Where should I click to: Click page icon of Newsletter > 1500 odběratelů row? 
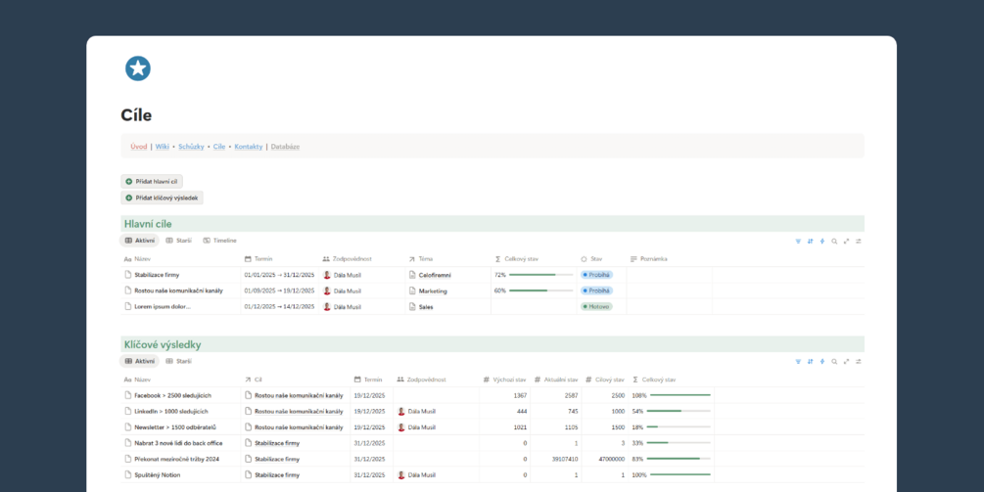(x=128, y=427)
